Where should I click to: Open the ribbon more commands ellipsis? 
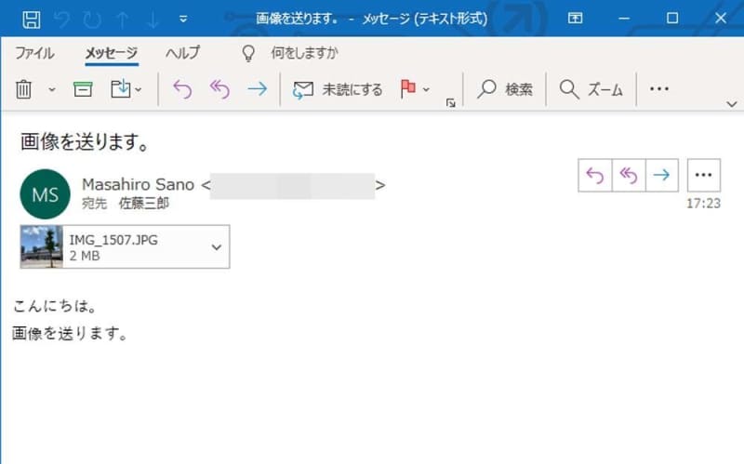click(659, 88)
